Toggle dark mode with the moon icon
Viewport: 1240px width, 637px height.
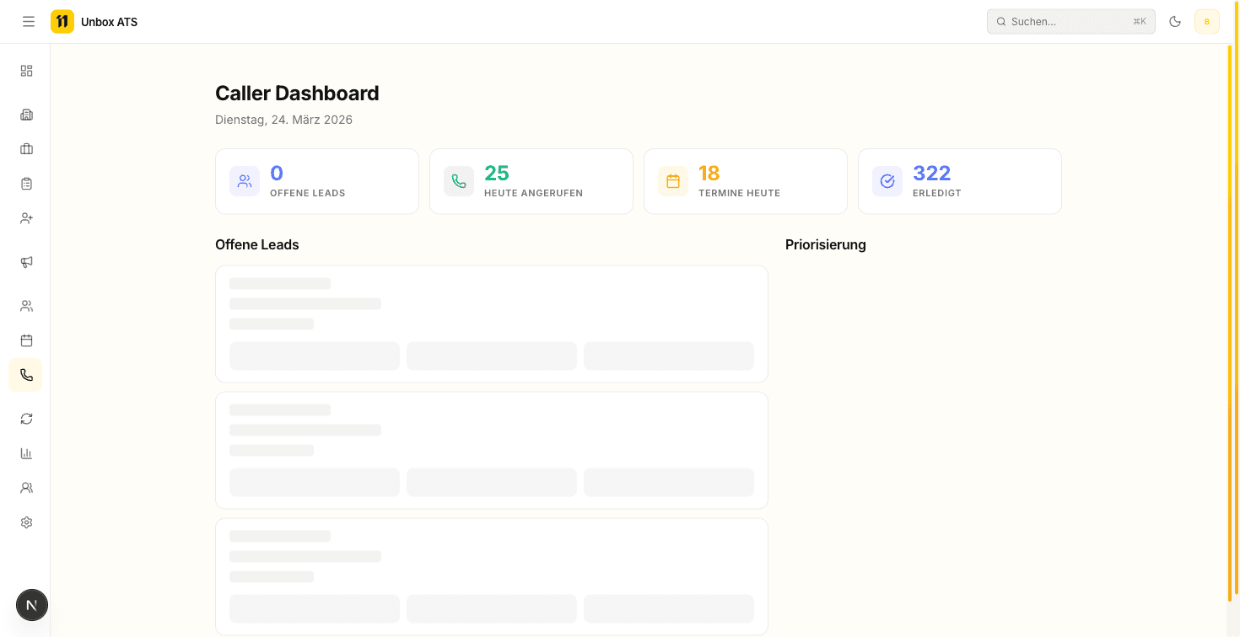point(1174,21)
